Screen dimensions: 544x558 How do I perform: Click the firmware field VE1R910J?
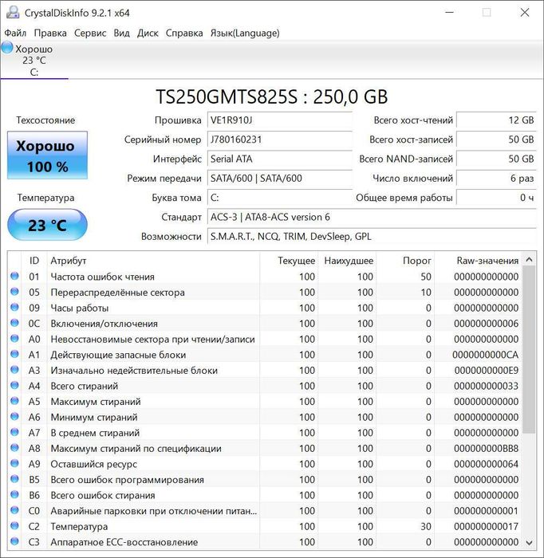pos(279,120)
